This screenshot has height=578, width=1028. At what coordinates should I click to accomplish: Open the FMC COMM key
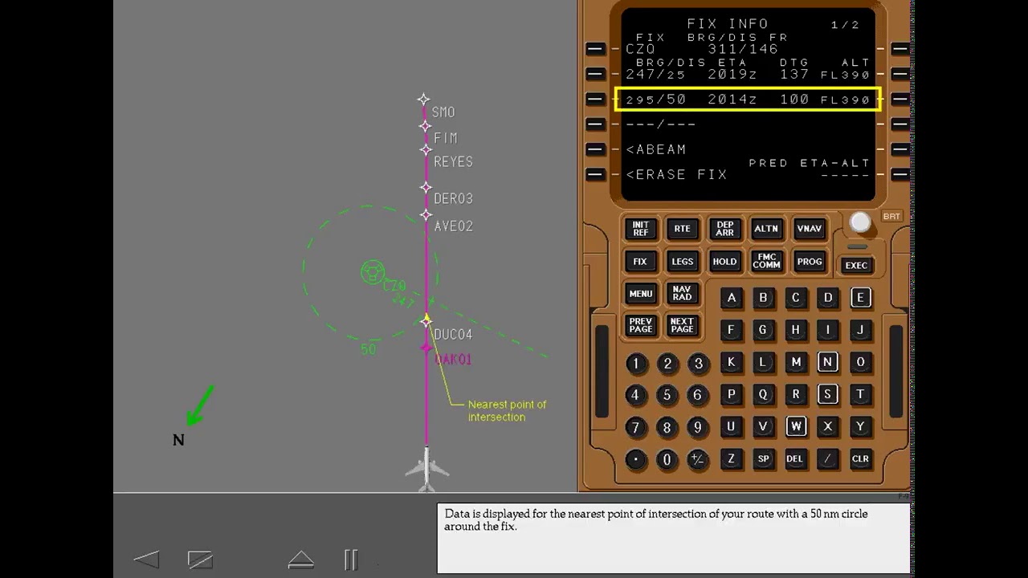[x=766, y=262]
